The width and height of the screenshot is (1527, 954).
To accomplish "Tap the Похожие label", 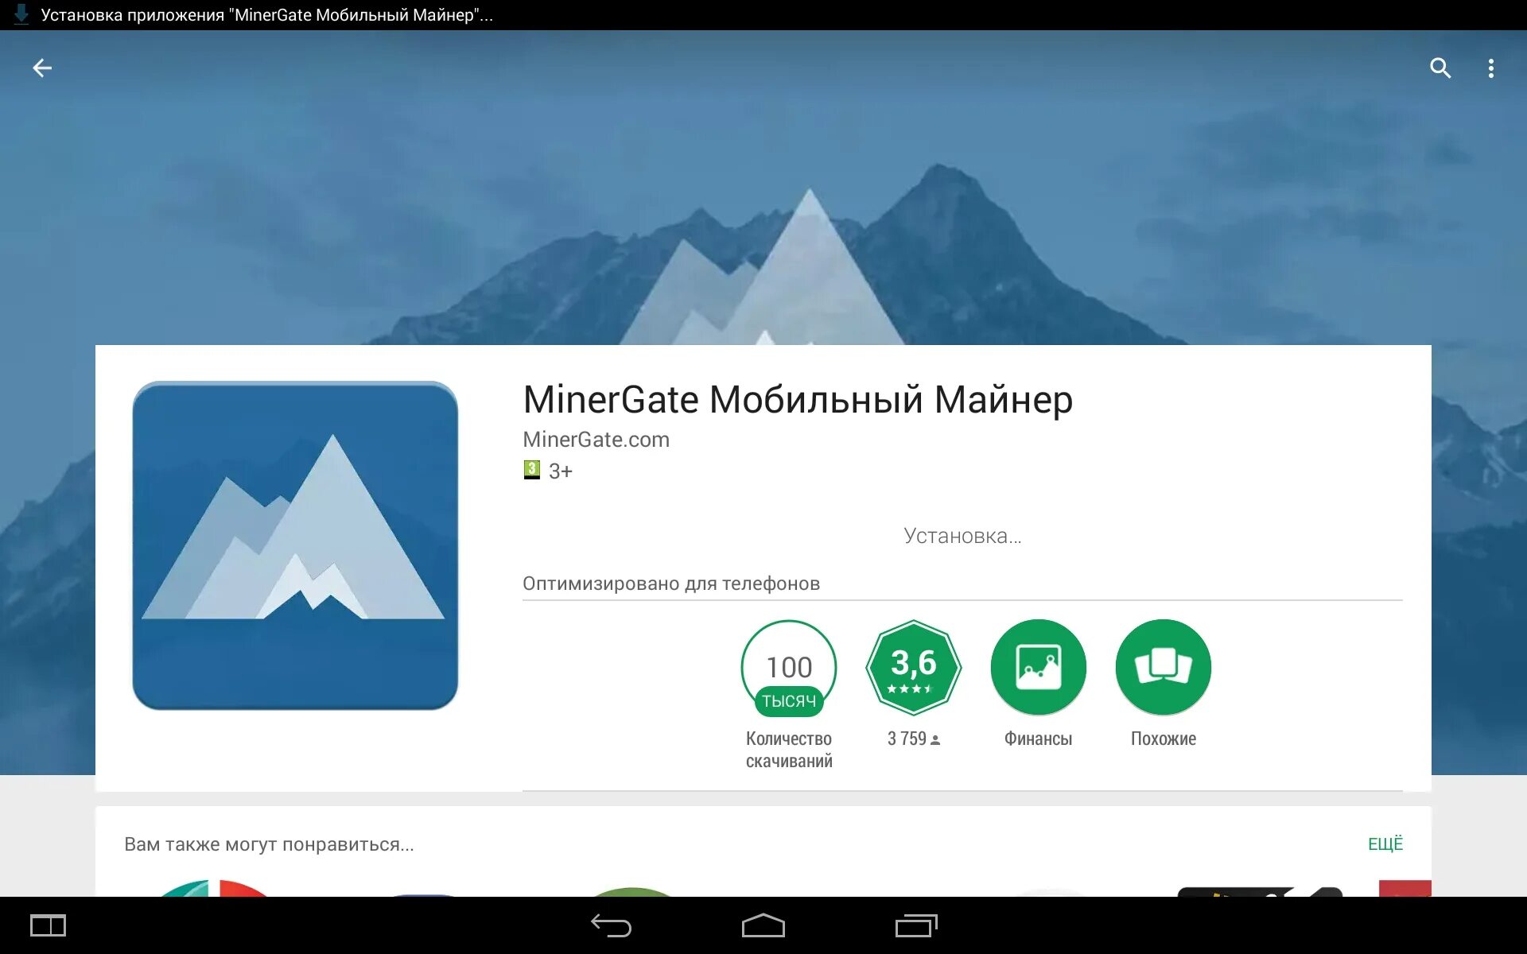I will click(1164, 739).
